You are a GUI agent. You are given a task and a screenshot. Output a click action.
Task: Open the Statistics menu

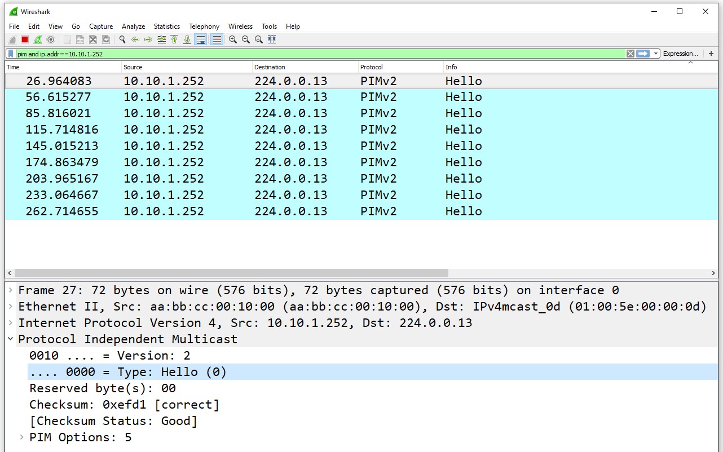(x=167, y=26)
